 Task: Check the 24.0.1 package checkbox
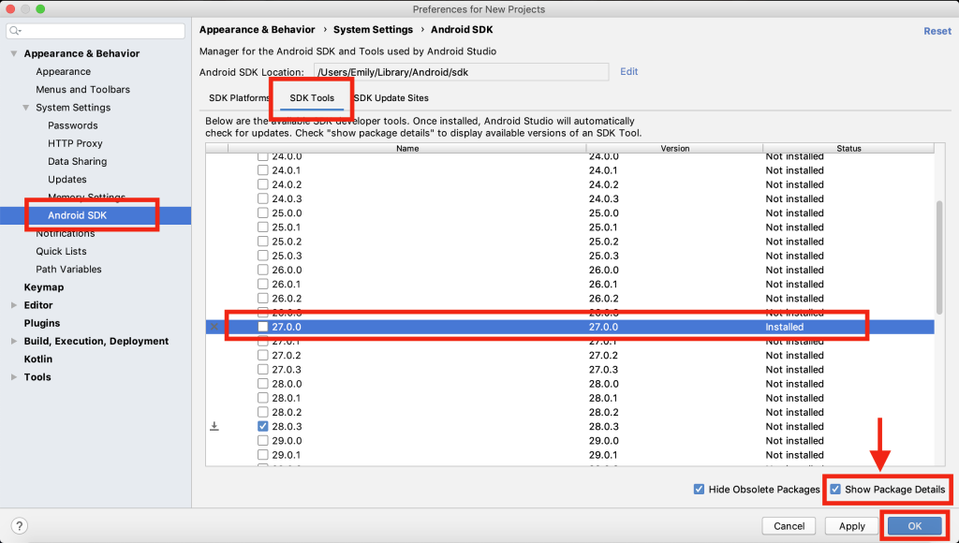coord(262,170)
